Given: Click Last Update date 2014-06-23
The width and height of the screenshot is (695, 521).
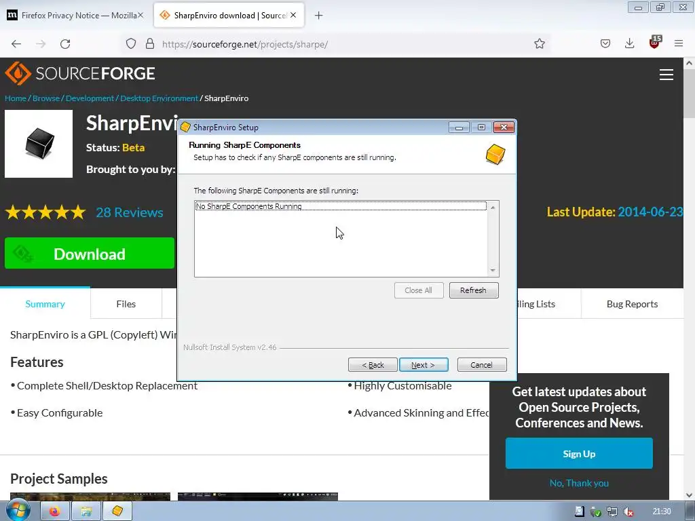Looking at the screenshot, I should pyautogui.click(x=651, y=212).
